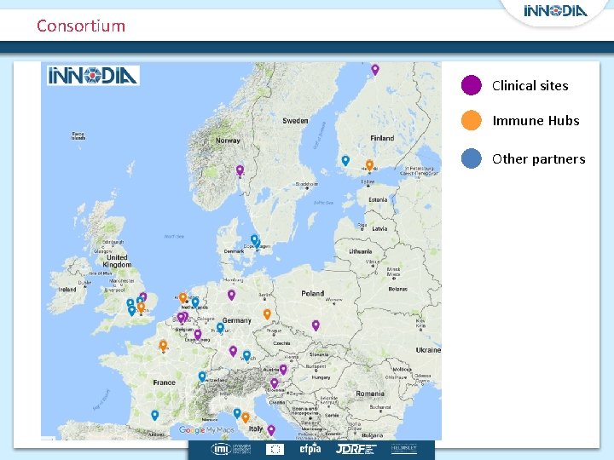Click the EU flag logo in the footer

[x=275, y=450]
